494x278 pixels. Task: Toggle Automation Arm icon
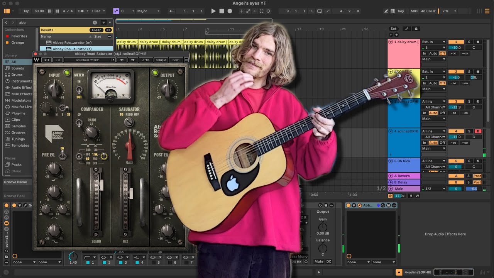pos(249,11)
